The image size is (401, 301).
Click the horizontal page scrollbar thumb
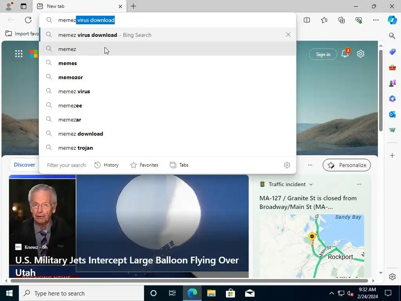tap(189, 281)
